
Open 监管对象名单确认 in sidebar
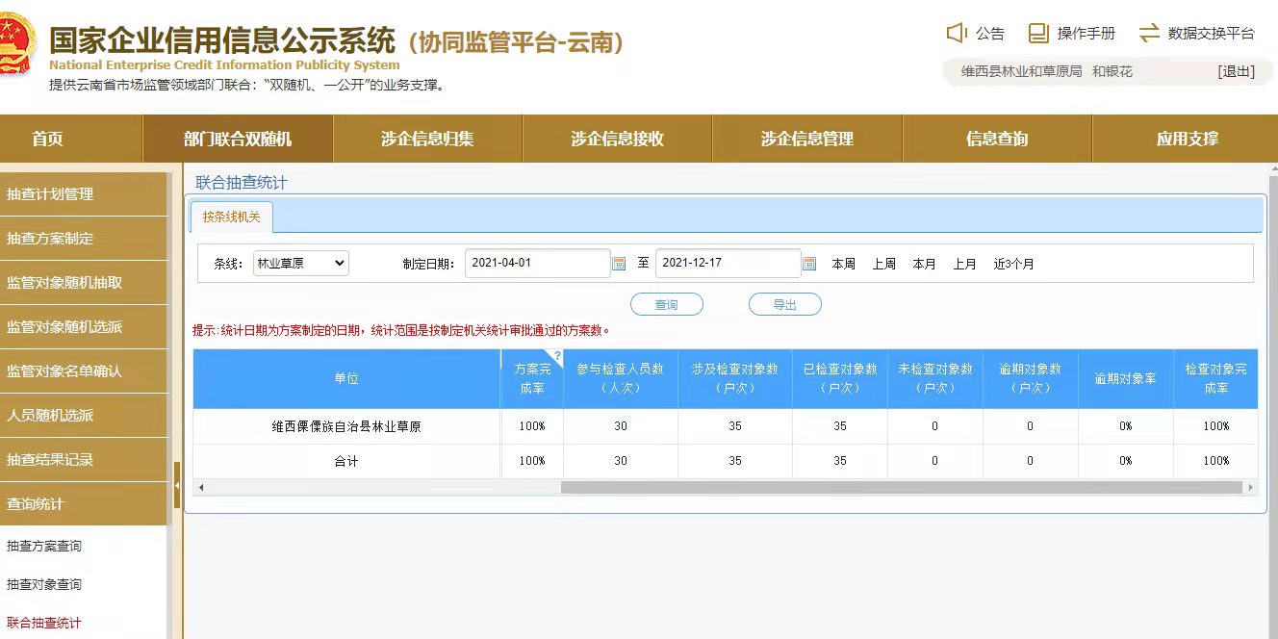tap(84, 371)
